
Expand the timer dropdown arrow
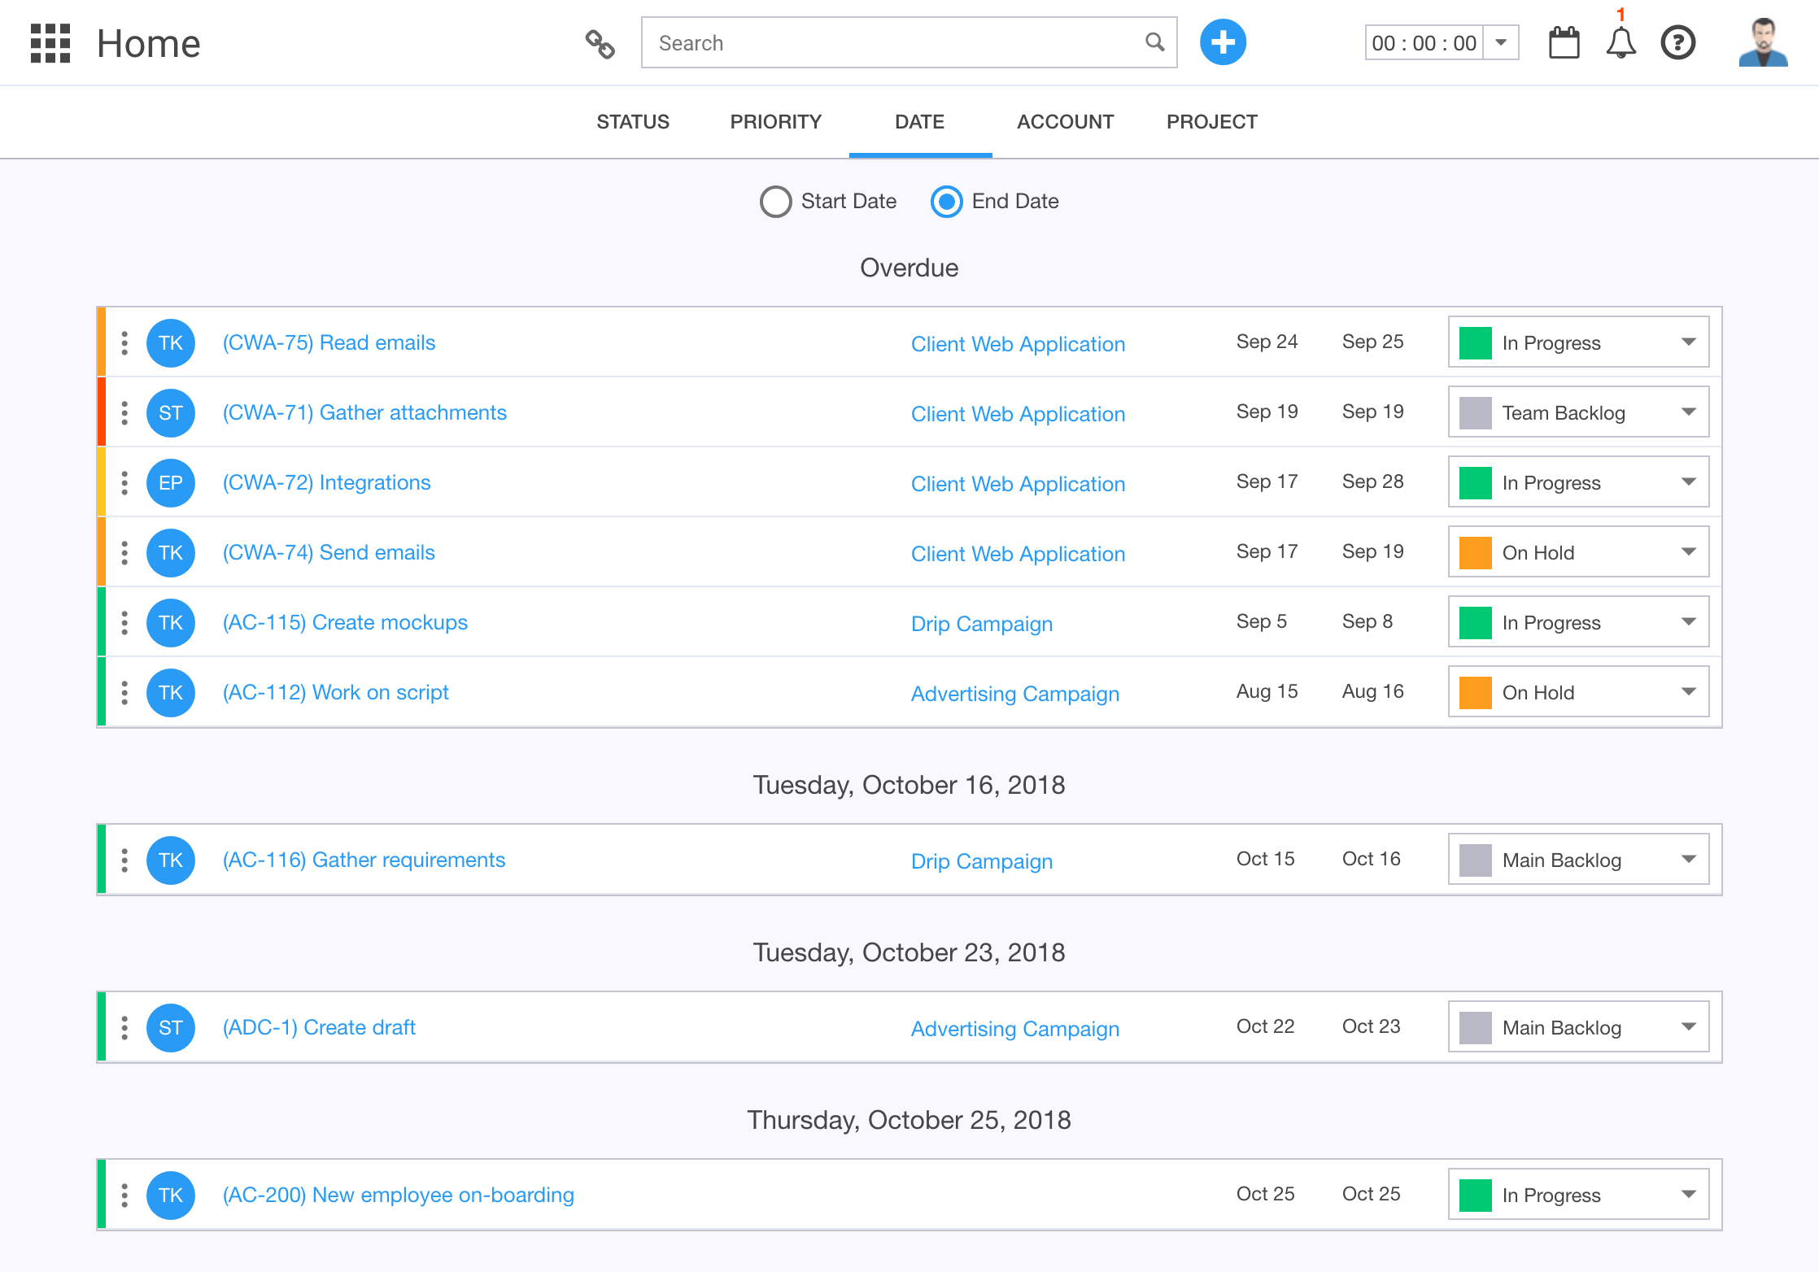[1501, 43]
